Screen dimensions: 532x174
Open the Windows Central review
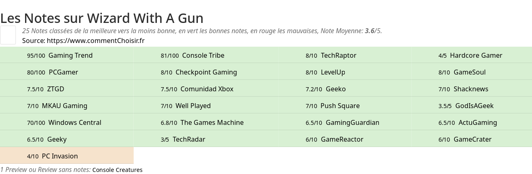click(75, 122)
